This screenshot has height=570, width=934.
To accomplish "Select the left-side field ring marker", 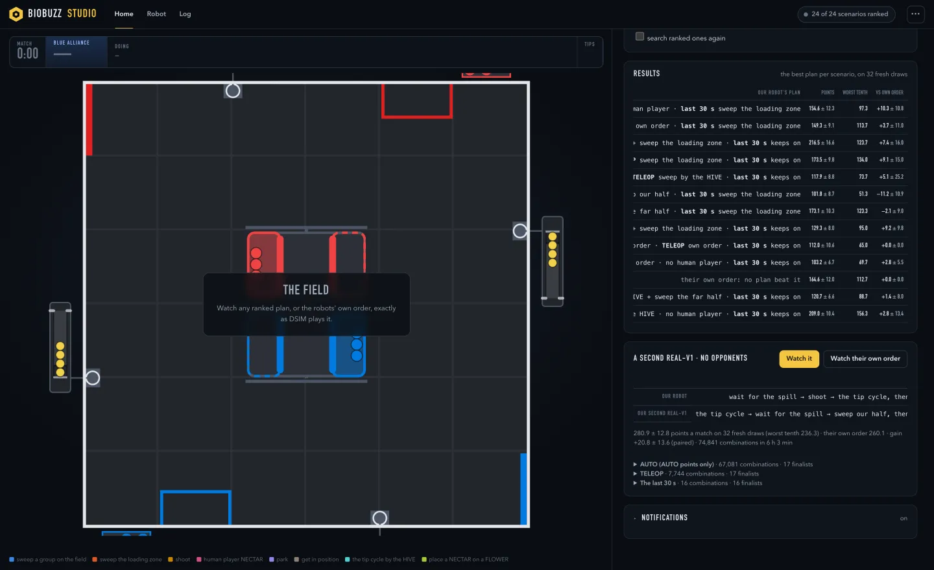I will pos(93,378).
